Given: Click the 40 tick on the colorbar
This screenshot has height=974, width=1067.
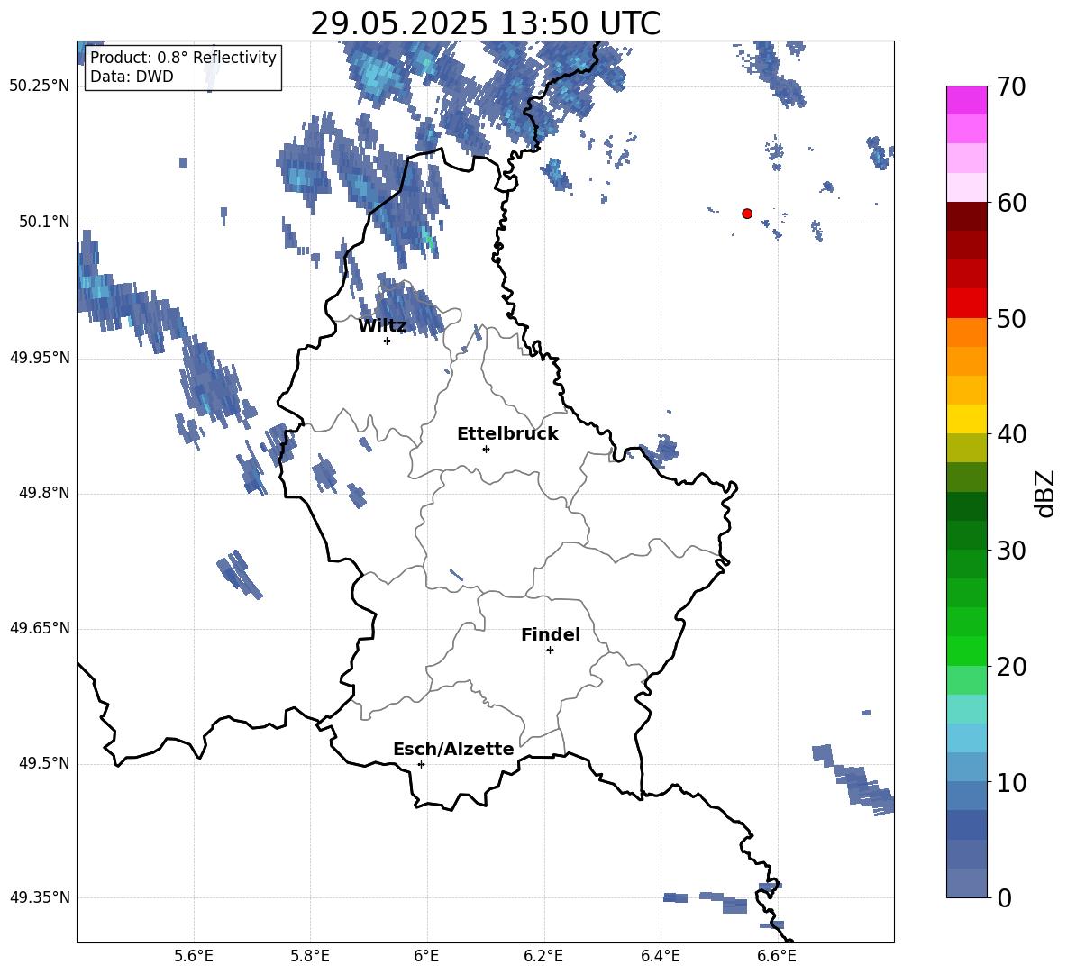Looking at the screenshot, I should [x=1010, y=434].
